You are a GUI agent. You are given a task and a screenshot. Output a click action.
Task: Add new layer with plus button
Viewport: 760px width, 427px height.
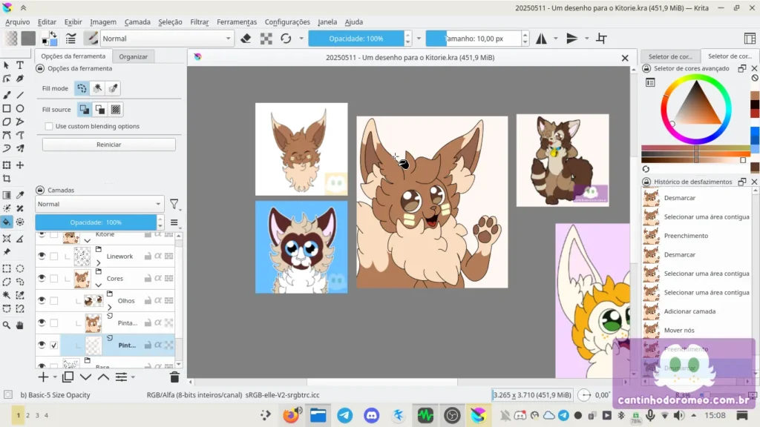(x=42, y=377)
